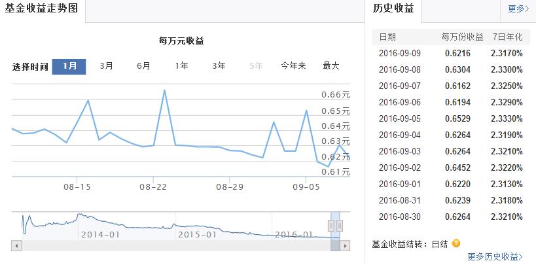The image size is (536, 263).
Task: Click the value 0.6216 in the table
Action: pyautogui.click(x=457, y=53)
